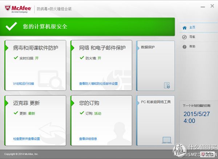Click the 实时扫描: 开 status text
Screen dimensions: 218x159
click(x=29, y=58)
